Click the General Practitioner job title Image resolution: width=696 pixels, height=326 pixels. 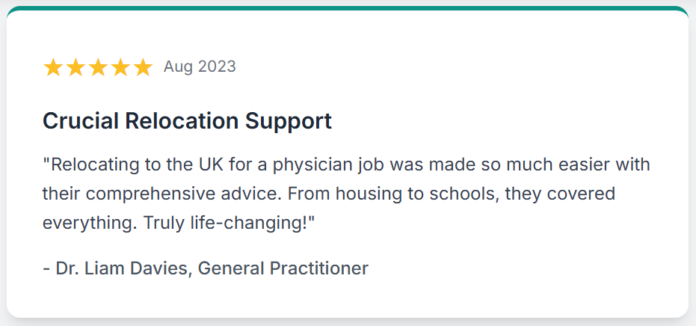[x=283, y=268]
